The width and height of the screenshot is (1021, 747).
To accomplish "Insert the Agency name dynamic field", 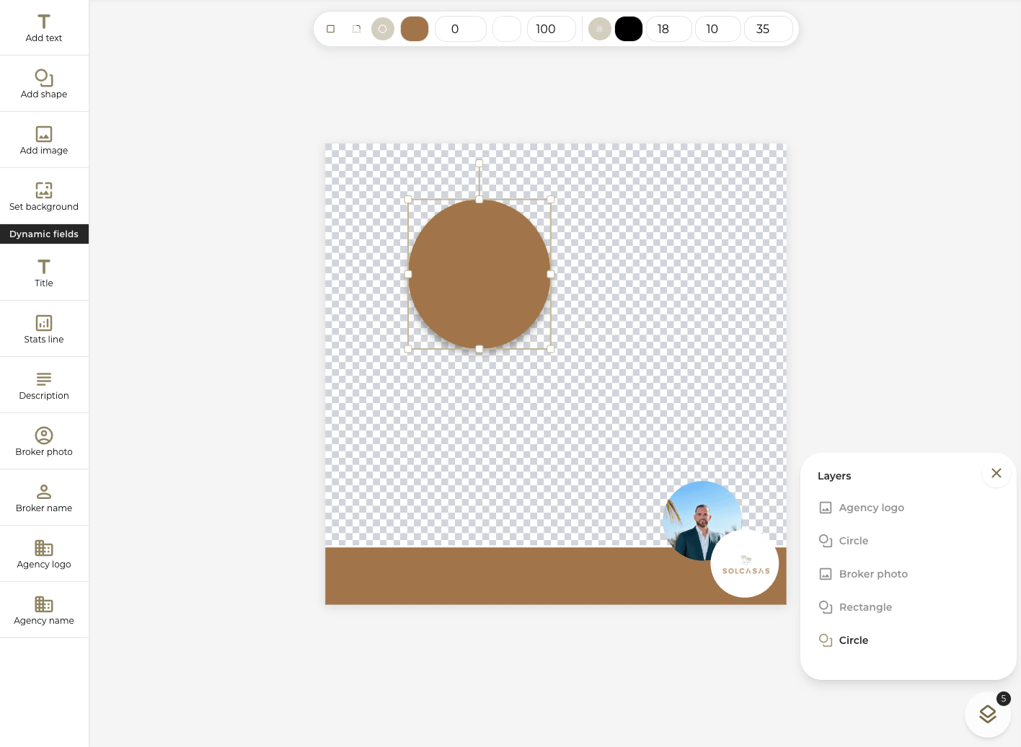I will pos(44,610).
